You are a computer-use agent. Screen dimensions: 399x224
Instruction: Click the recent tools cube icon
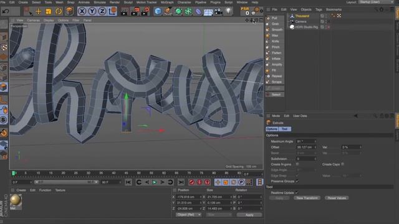(69, 11)
